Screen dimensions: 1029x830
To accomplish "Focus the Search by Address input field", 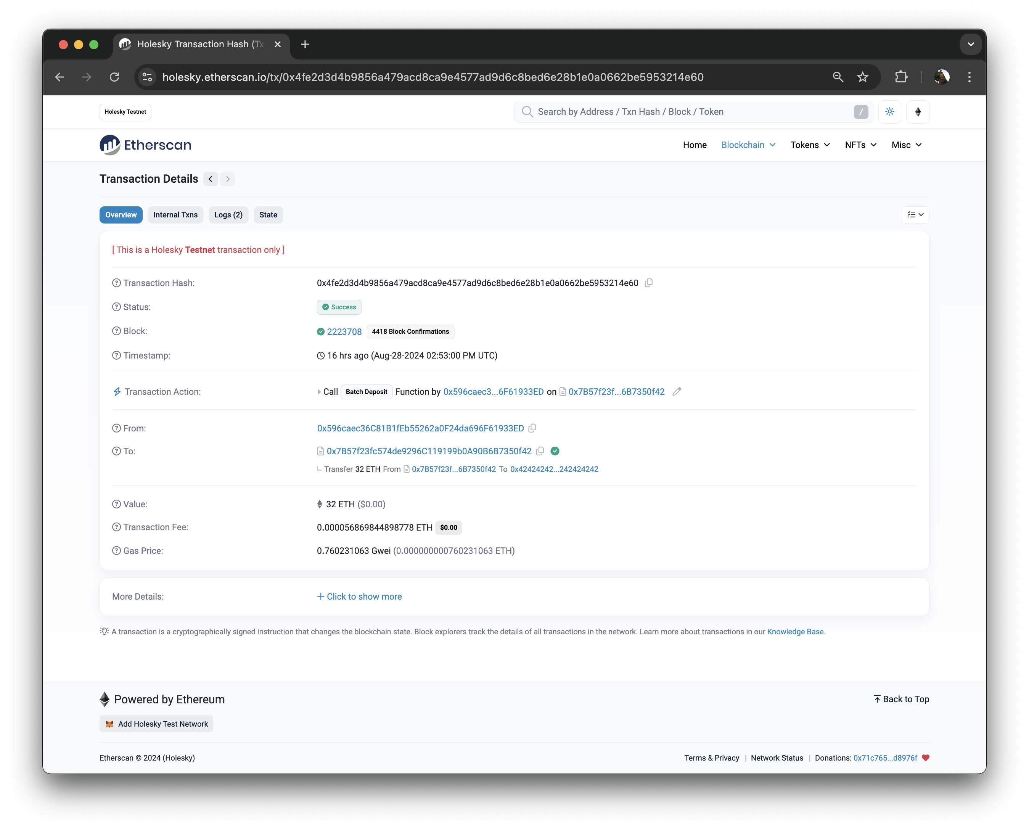I will (693, 112).
